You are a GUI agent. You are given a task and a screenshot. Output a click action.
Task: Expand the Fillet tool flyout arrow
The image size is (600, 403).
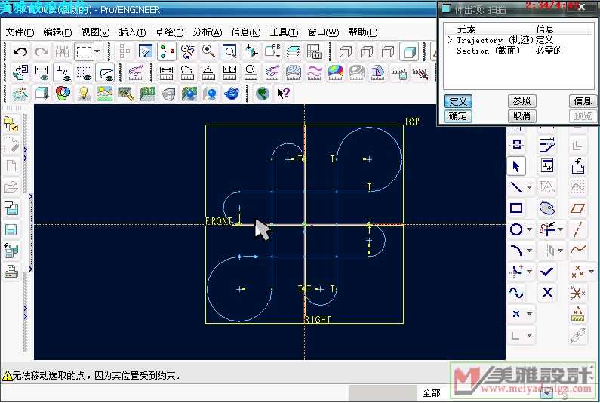(x=529, y=272)
